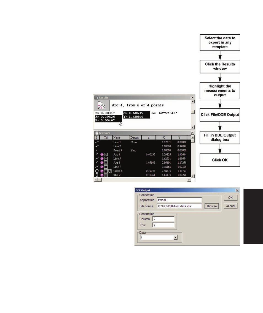
Task: Click the I column header in Features
Action: (97, 138)
